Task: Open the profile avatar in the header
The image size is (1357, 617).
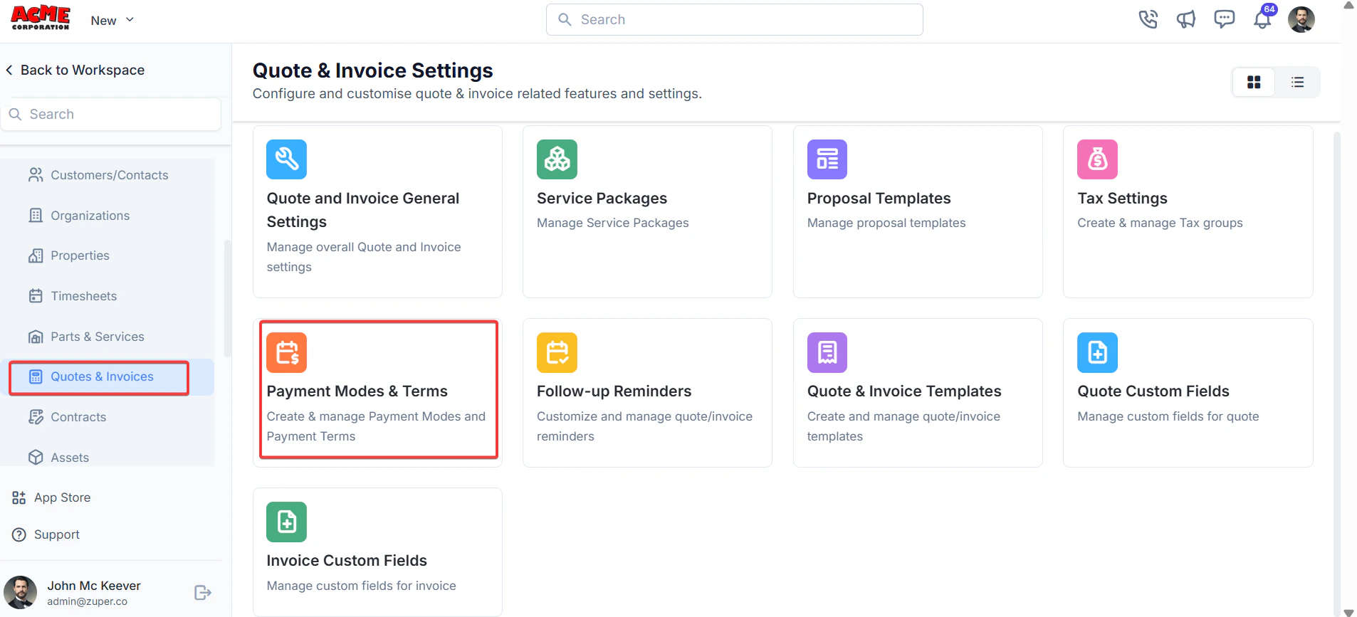Action: click(x=1301, y=19)
